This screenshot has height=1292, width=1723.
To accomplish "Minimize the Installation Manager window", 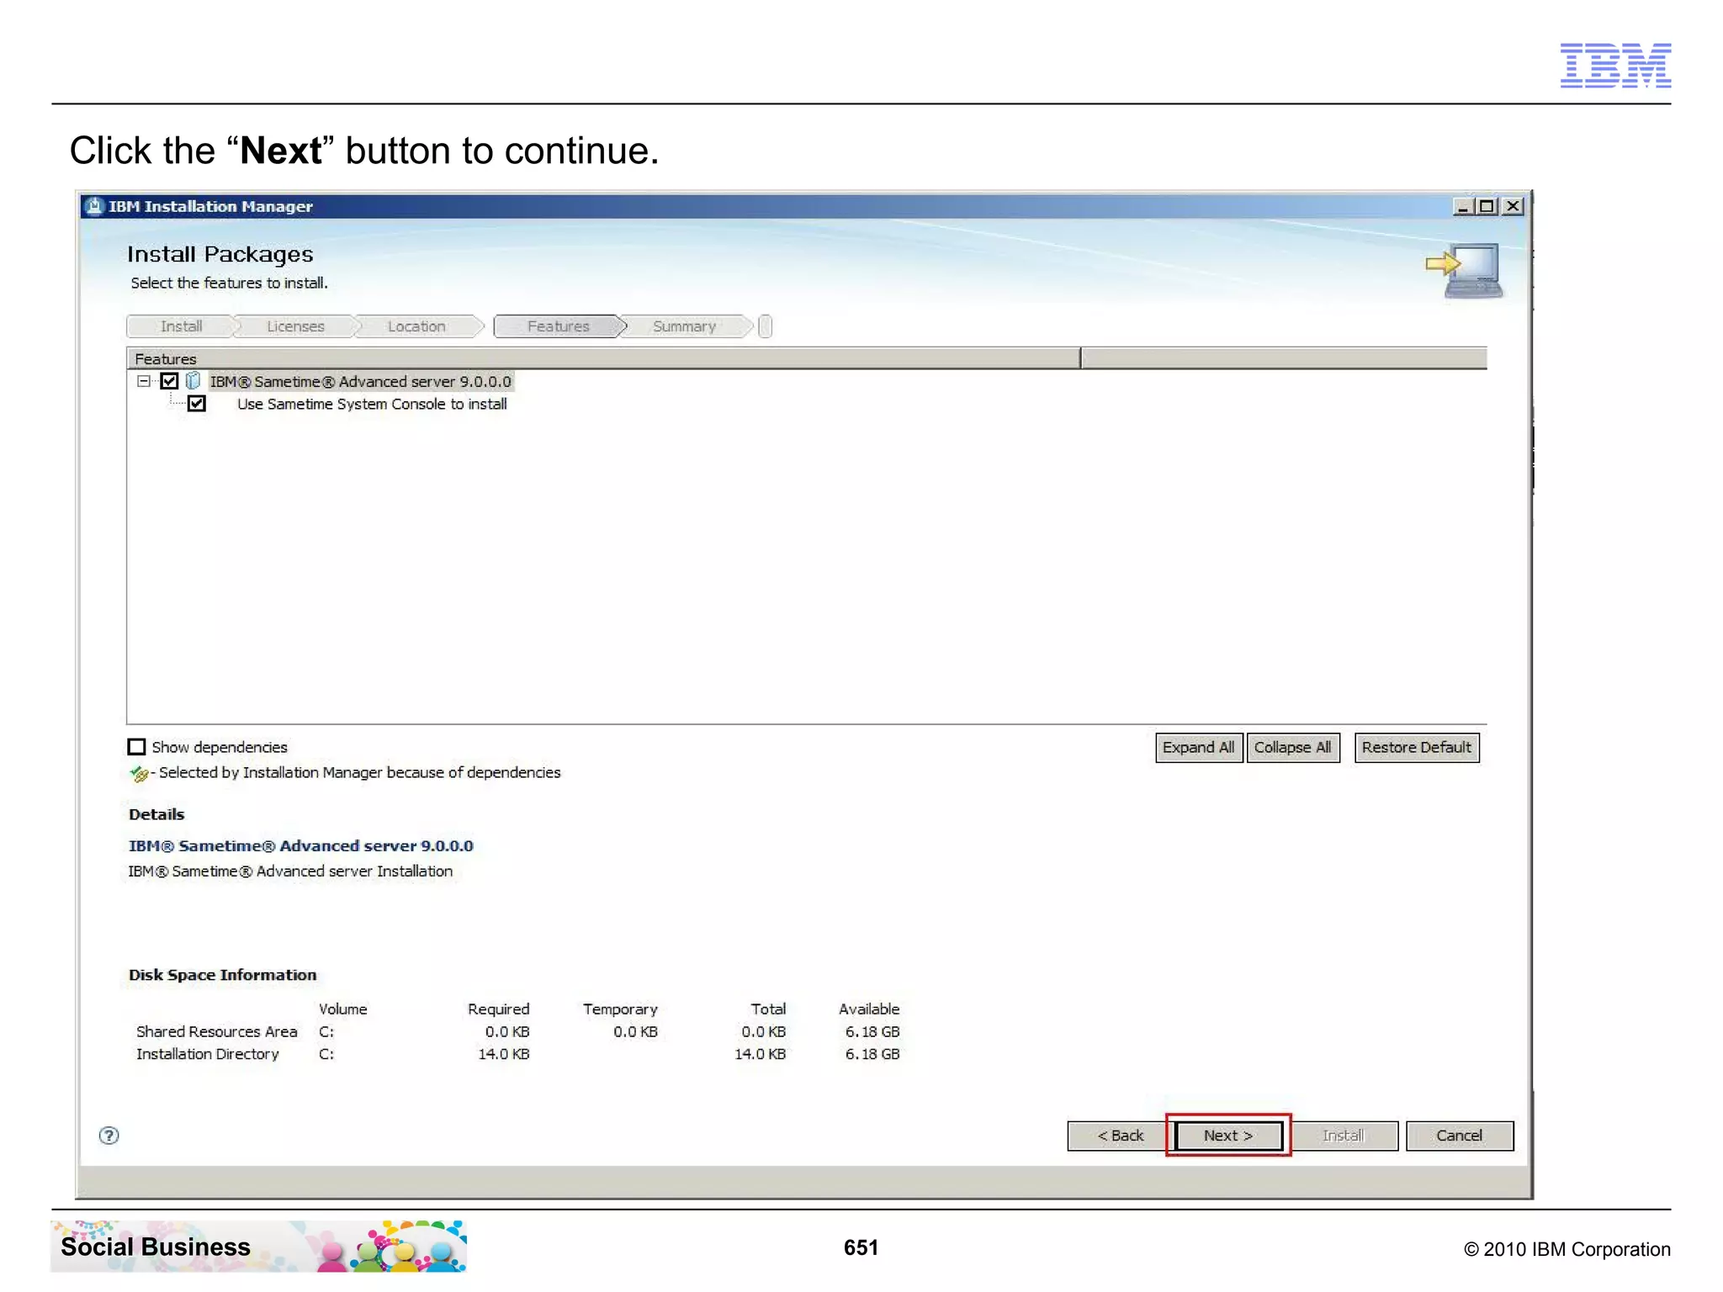I will [1464, 206].
